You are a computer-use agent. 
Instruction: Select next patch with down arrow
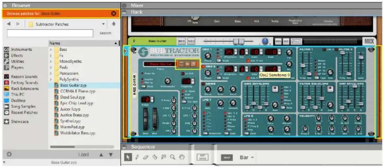point(111,155)
